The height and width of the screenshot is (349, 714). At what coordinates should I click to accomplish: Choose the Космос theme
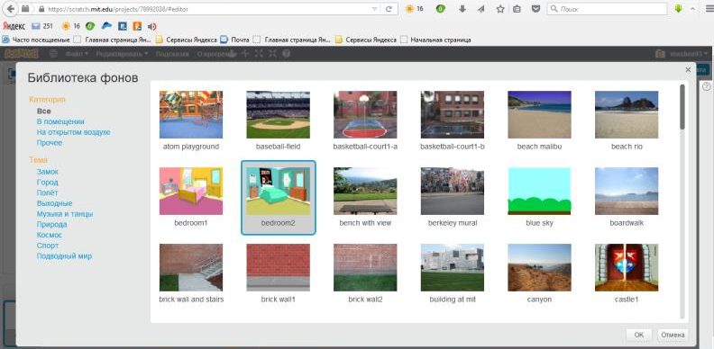[50, 235]
